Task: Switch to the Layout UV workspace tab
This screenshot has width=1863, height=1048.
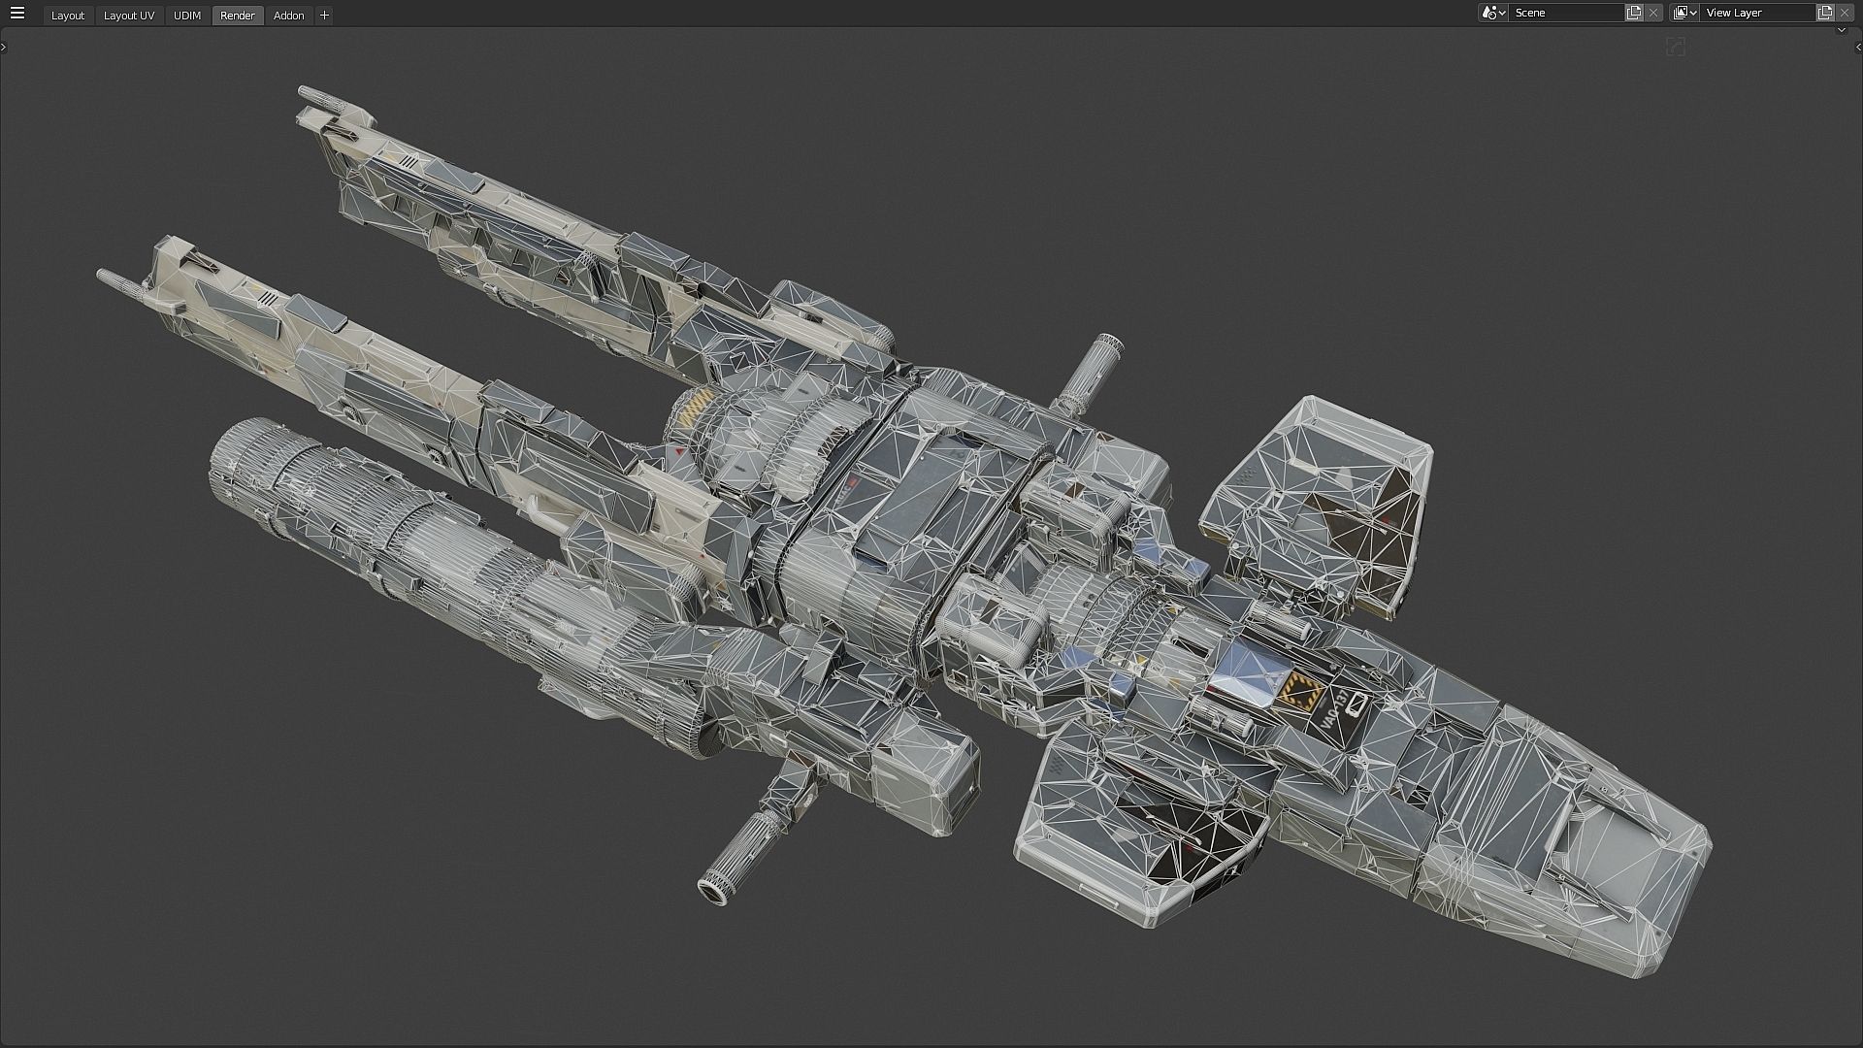Action: pos(129,16)
